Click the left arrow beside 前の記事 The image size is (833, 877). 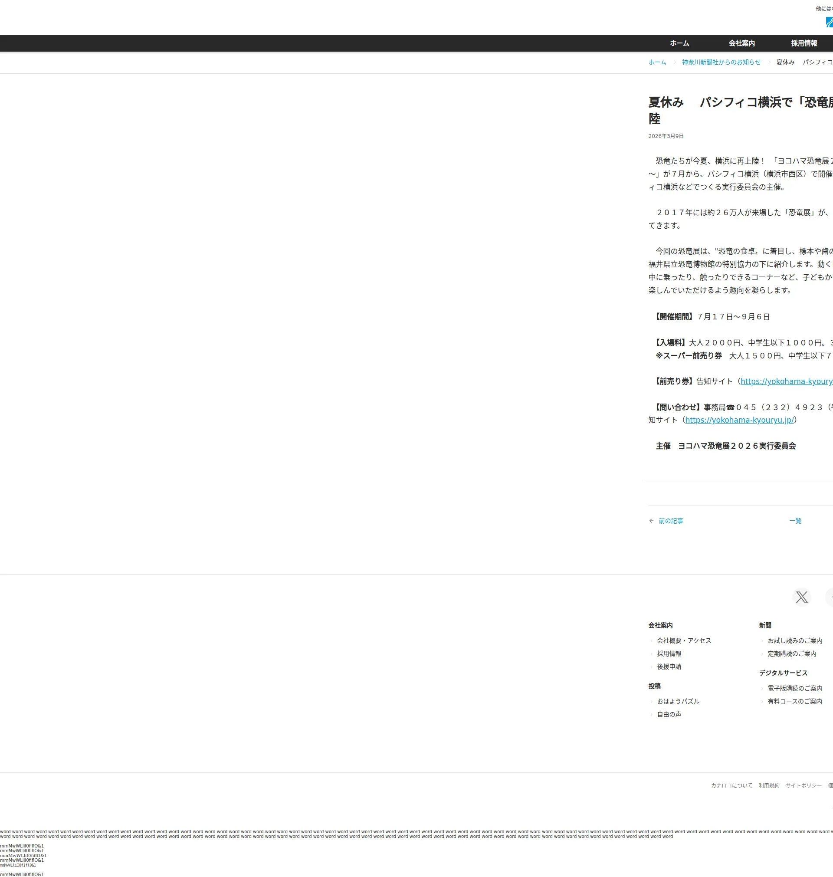651,521
